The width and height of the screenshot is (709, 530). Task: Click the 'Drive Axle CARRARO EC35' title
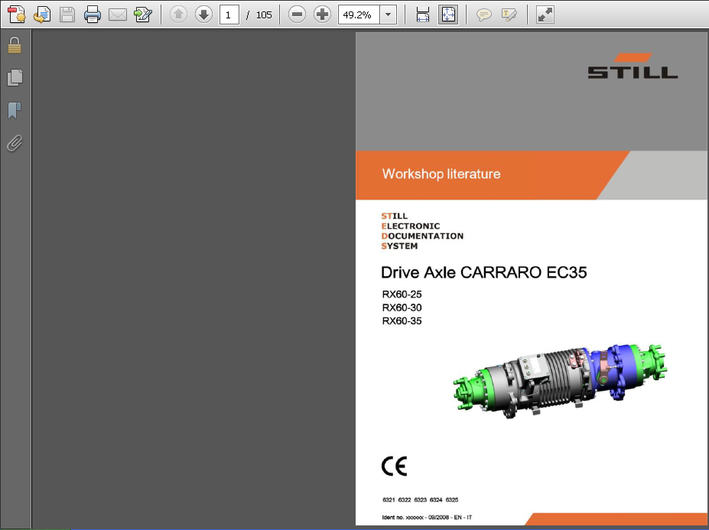coord(484,272)
